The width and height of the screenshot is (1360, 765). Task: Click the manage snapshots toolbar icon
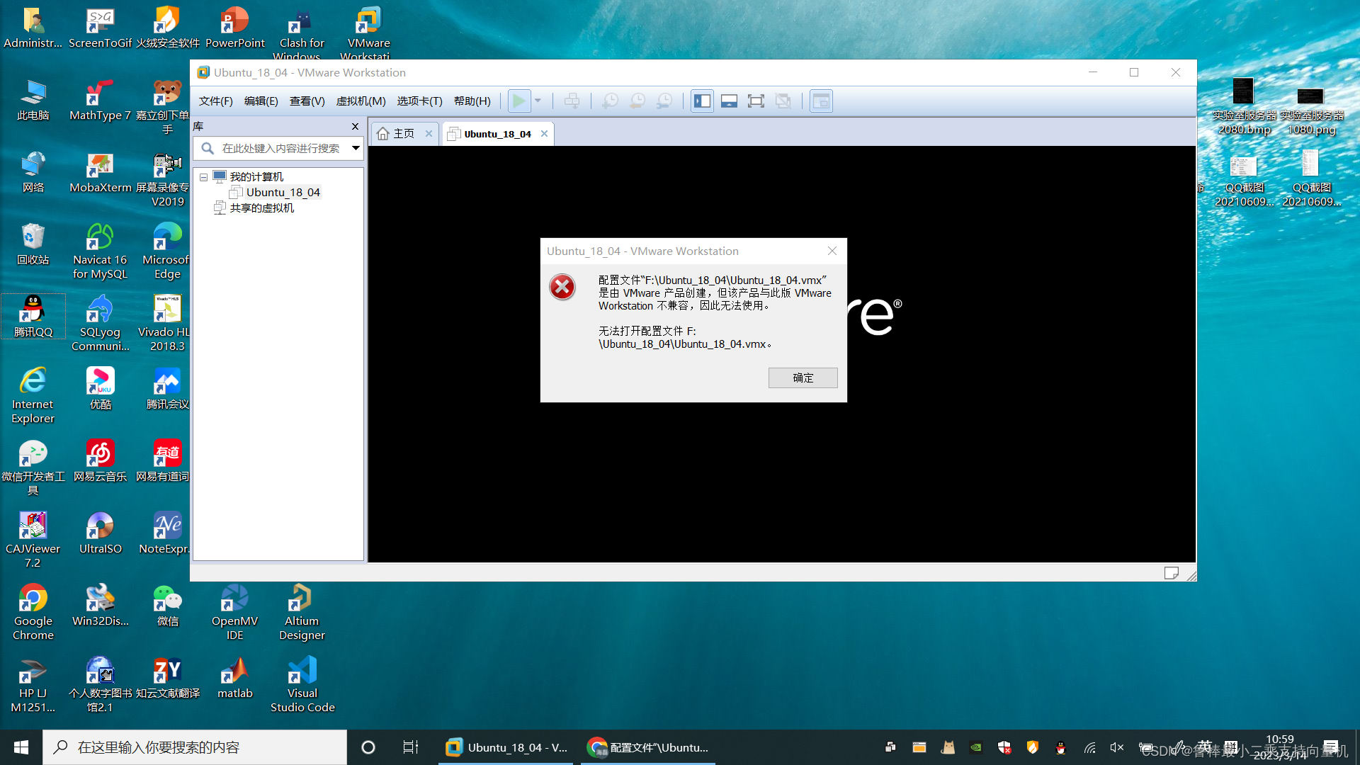point(664,101)
